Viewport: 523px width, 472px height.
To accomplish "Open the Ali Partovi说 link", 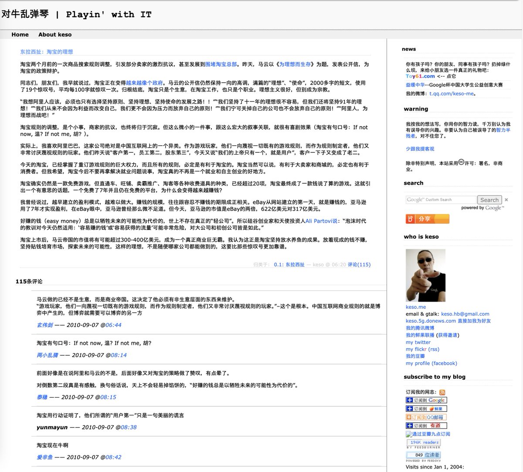I will pos(321,221).
